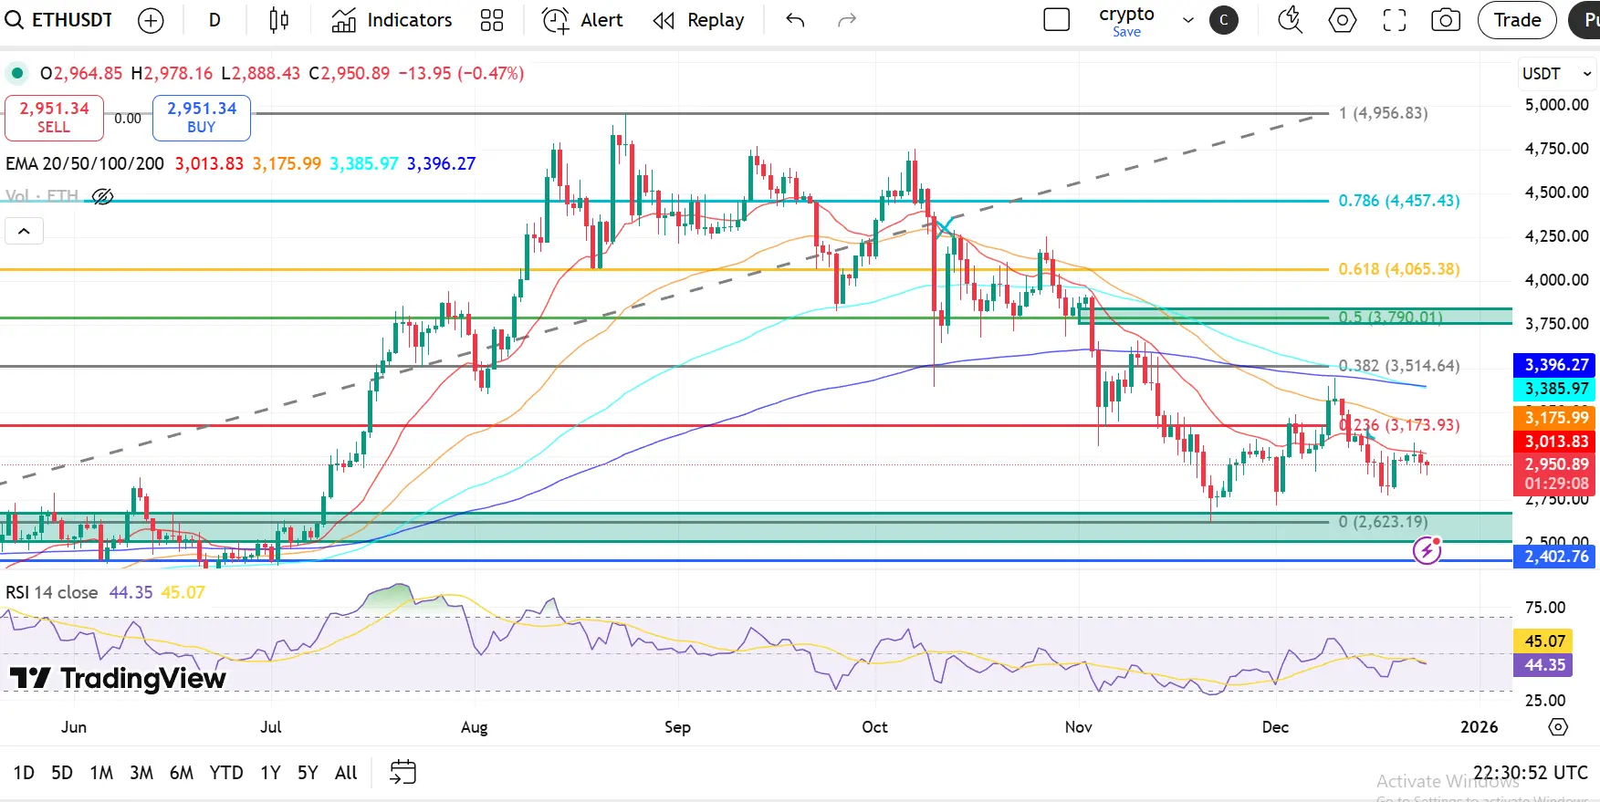Switch time range to 1D
This screenshot has height=802, width=1600.
point(24,773)
